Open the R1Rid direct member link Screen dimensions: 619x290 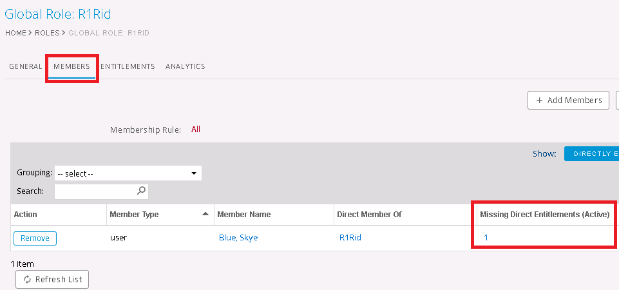350,238
